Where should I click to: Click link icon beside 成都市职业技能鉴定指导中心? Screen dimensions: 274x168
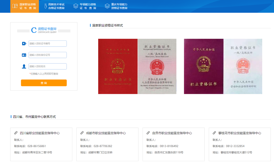tap(82, 133)
